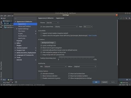Select Menus and Toolbars settings page
131x98 pixels.
(x=25, y=26)
